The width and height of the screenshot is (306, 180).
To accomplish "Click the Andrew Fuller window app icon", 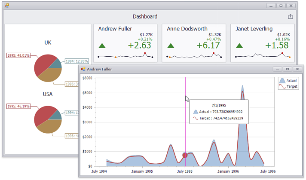I will pyautogui.click(x=83, y=69).
